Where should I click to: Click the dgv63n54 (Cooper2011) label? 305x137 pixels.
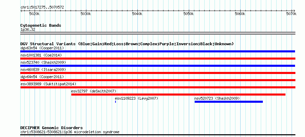[42, 48]
